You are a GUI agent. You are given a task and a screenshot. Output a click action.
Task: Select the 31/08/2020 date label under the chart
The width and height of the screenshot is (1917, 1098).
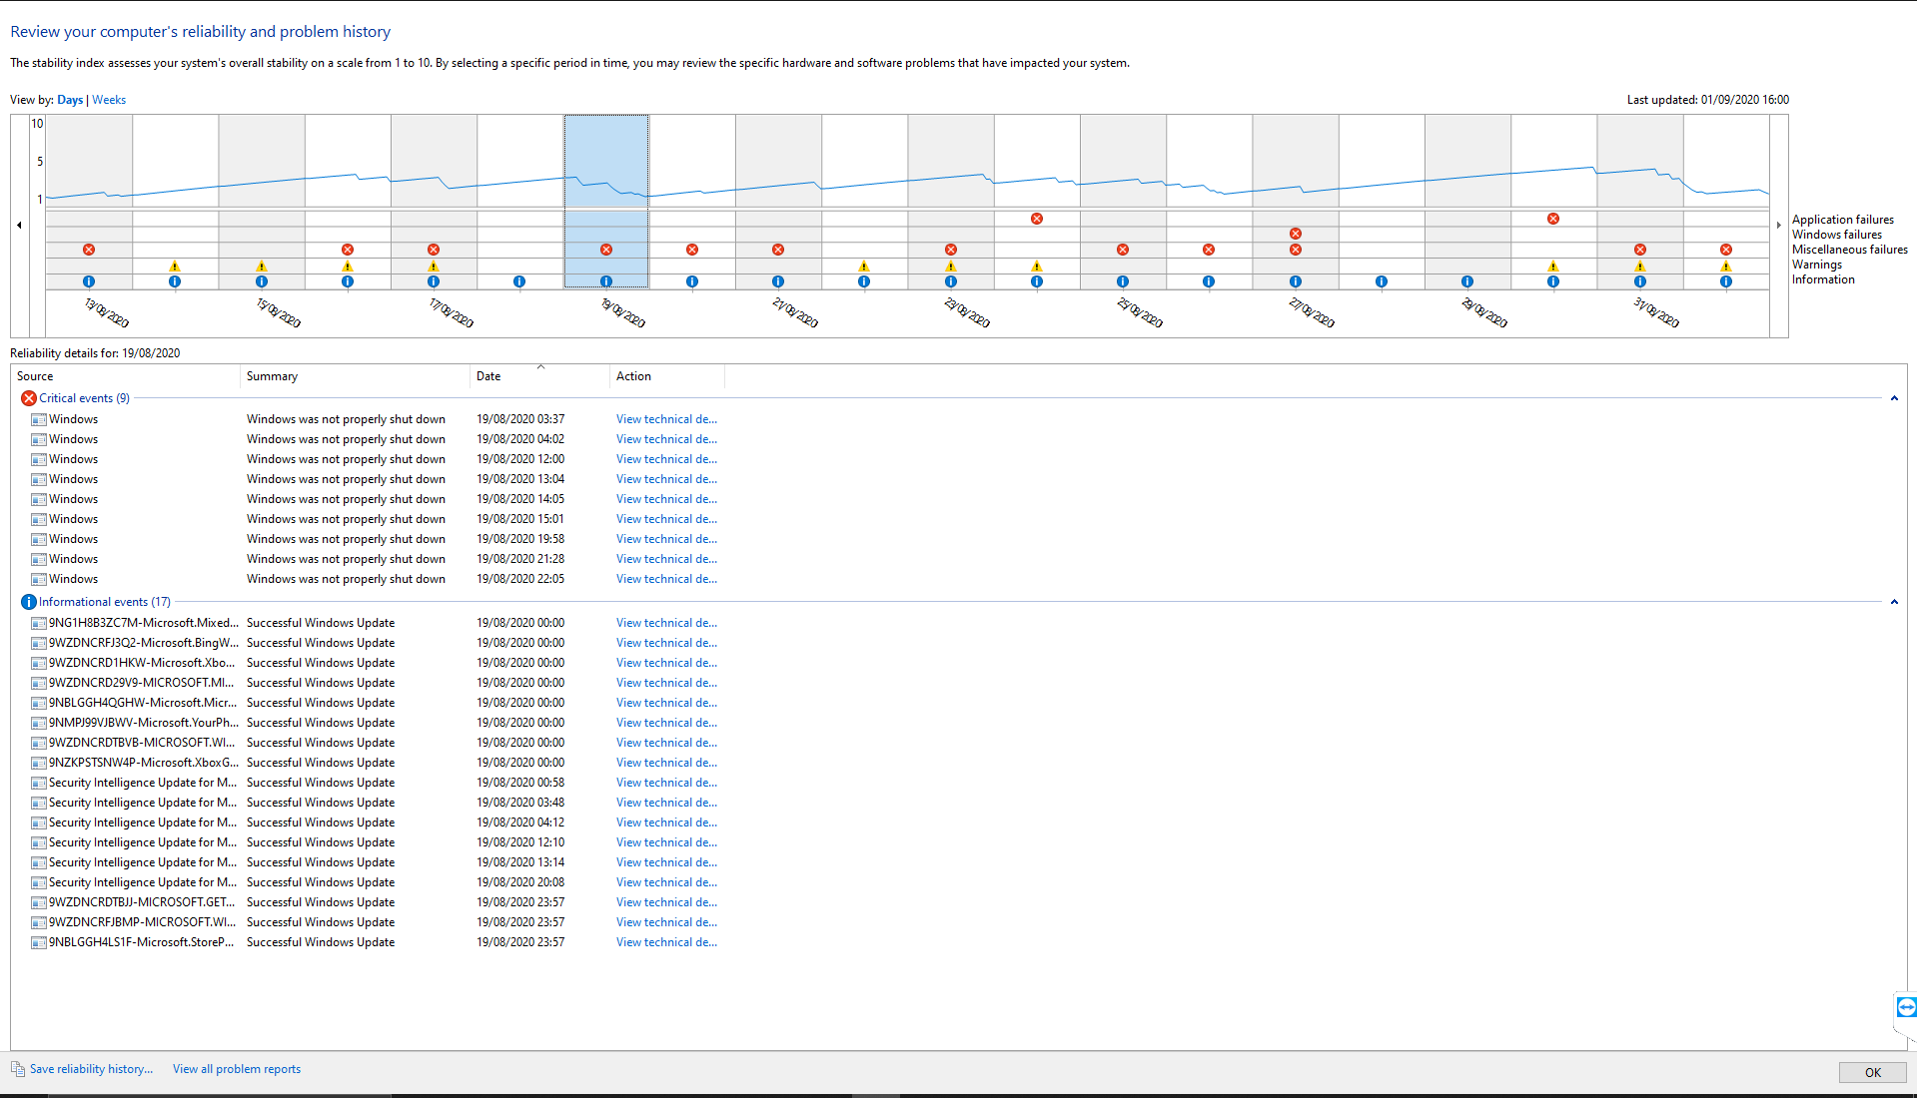tap(1656, 312)
